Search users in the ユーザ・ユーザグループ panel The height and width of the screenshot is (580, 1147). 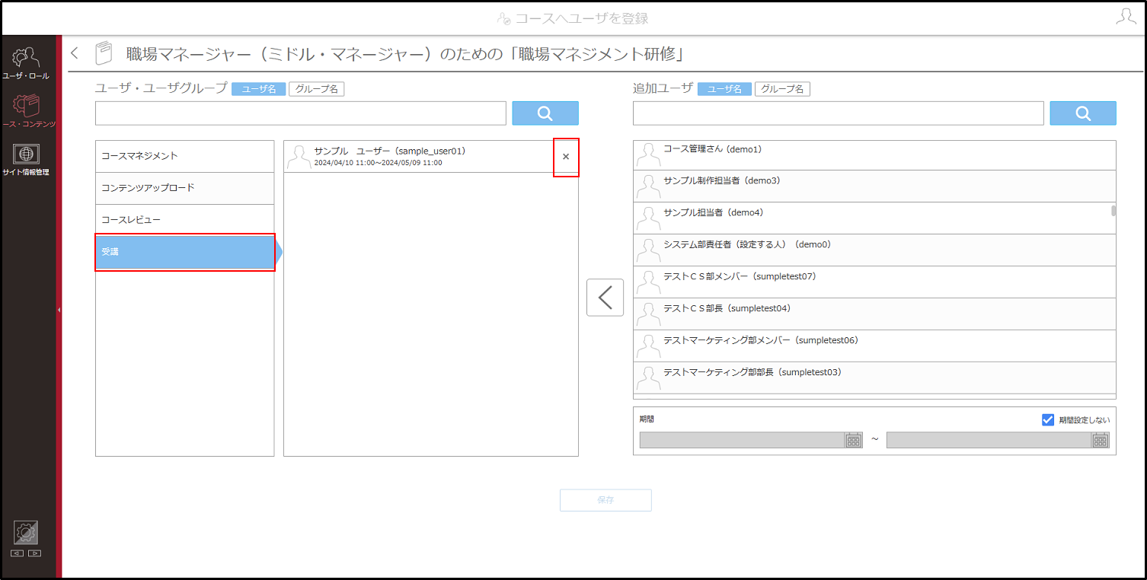[545, 113]
